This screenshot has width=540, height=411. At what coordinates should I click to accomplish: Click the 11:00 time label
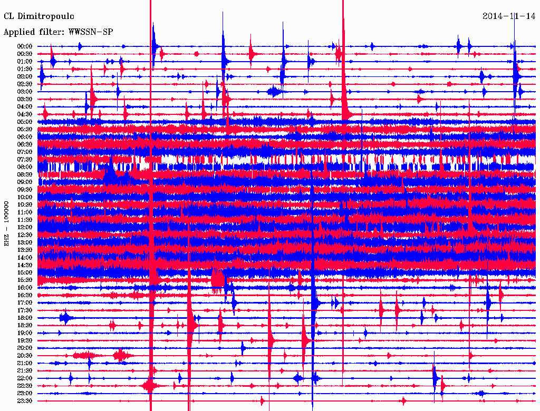[x=25, y=212]
